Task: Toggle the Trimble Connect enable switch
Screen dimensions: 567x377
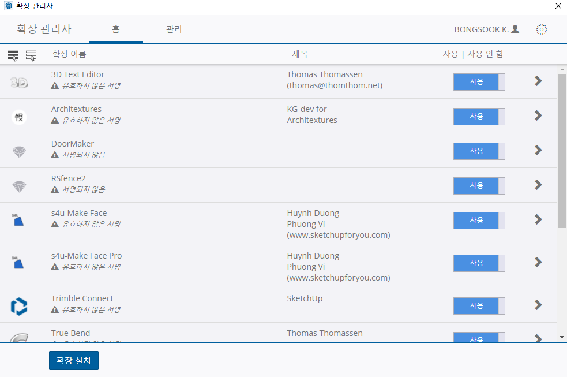Action: click(x=479, y=306)
